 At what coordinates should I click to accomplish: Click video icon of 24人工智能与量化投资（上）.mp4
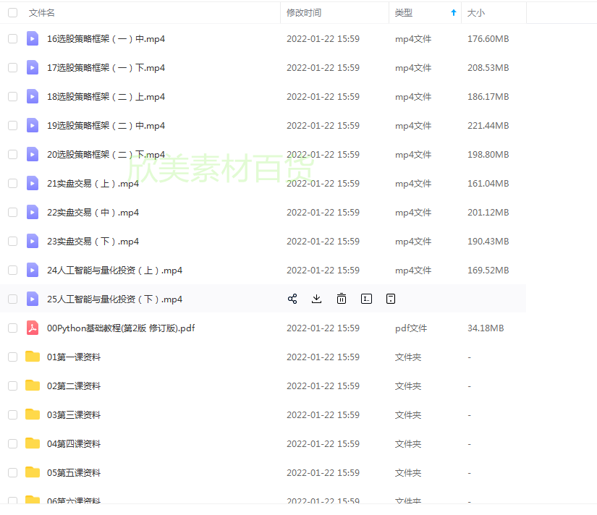tap(33, 270)
